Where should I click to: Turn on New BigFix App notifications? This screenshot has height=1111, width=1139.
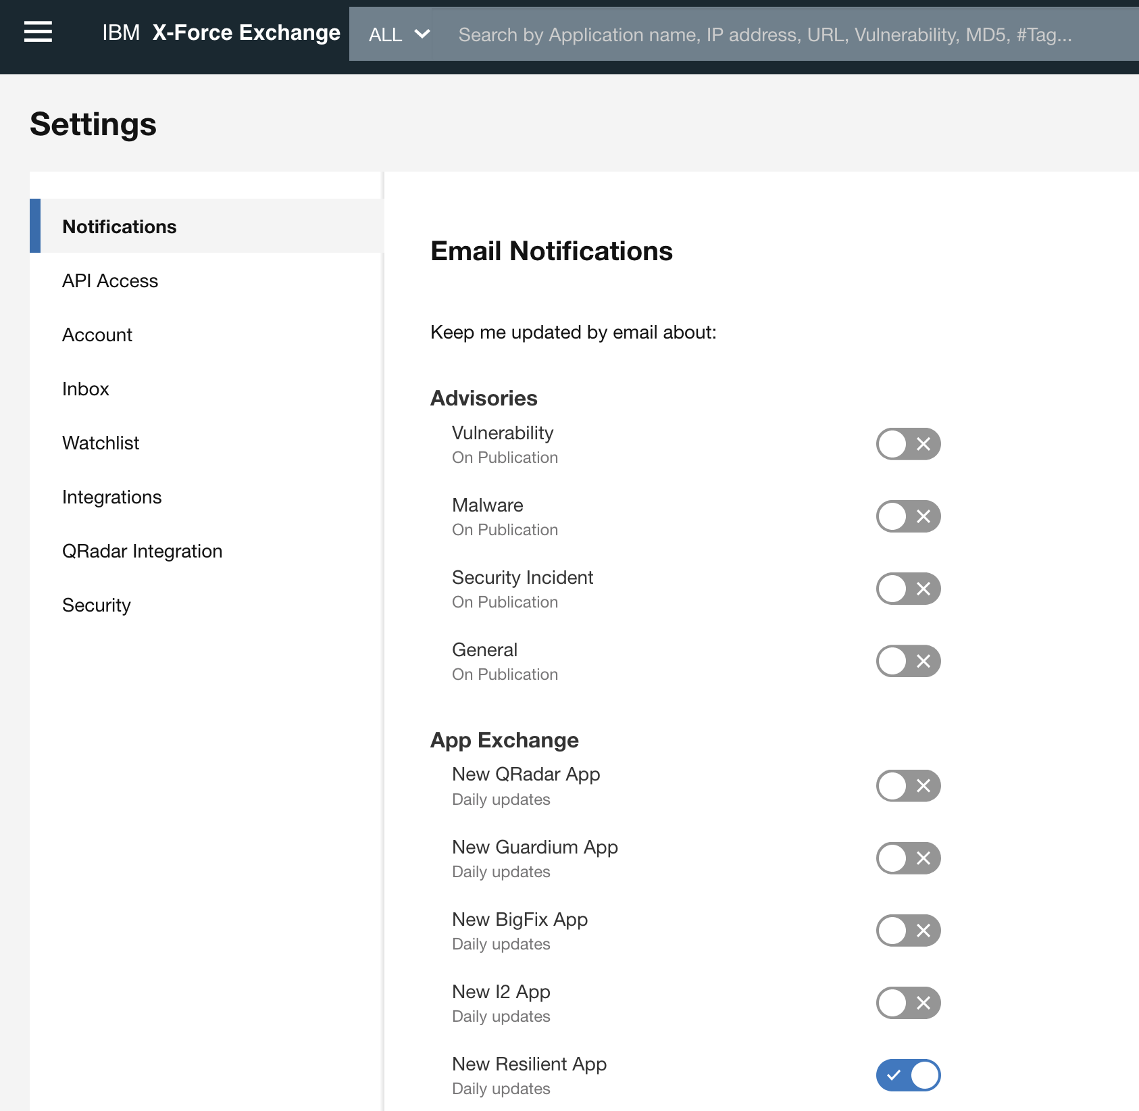pyautogui.click(x=908, y=931)
